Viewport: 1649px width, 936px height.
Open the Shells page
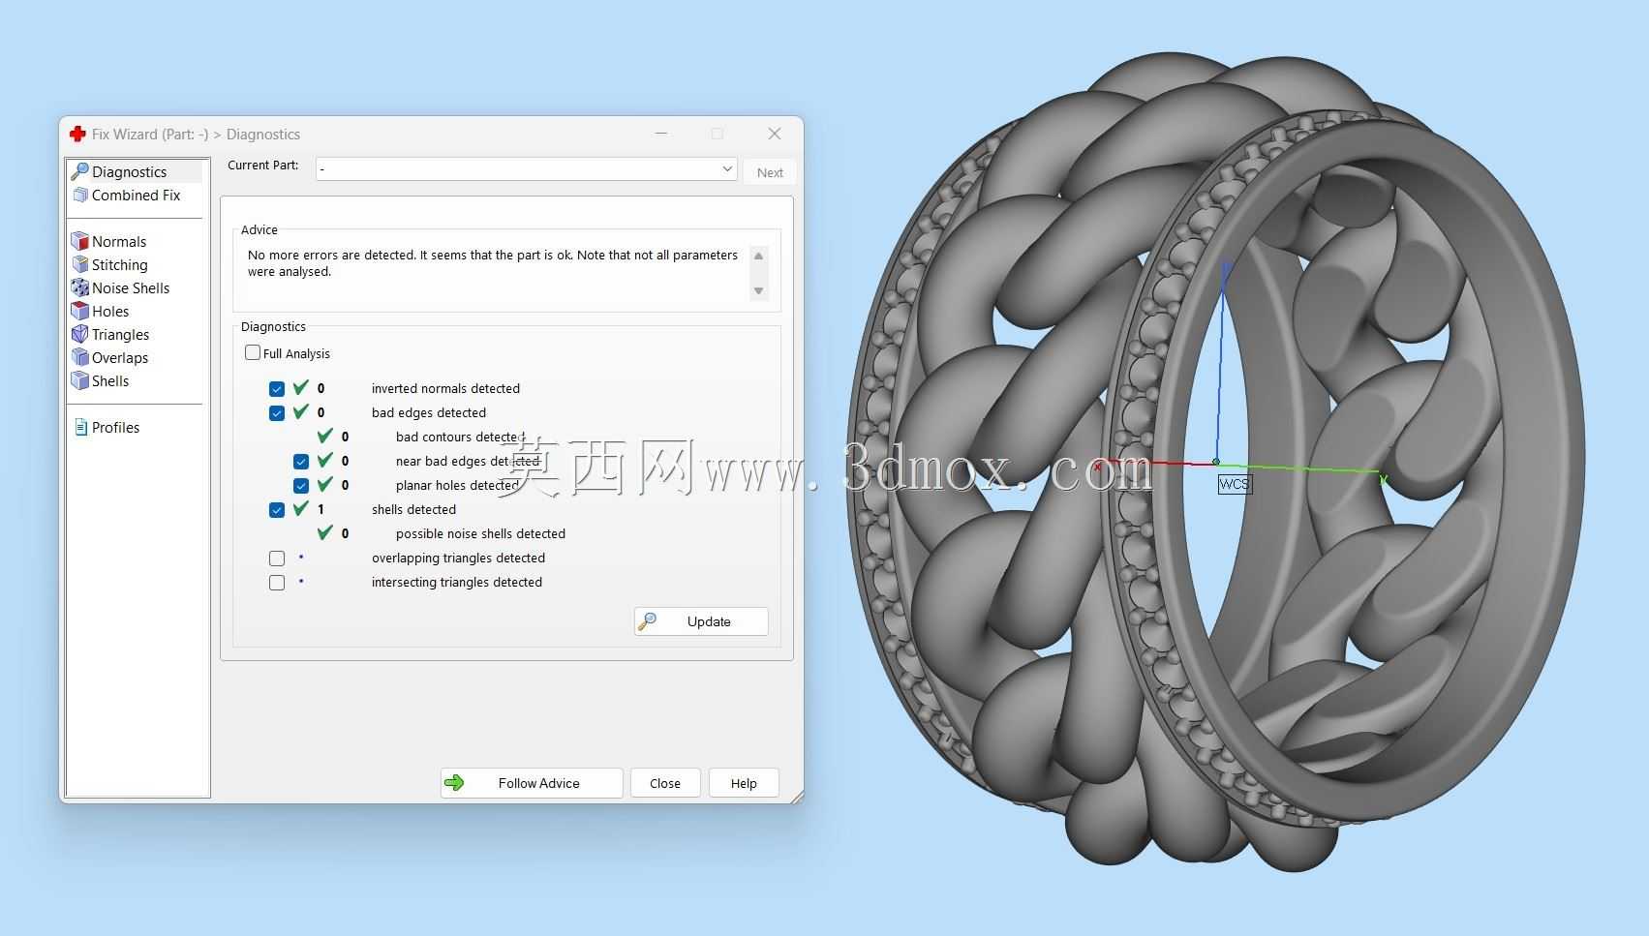[x=110, y=380]
